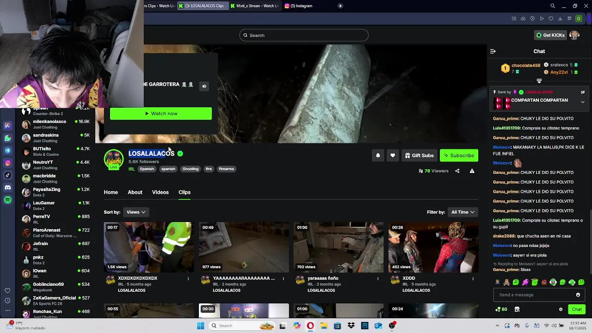
Task: Click the Watch now button
Action: [161, 113]
